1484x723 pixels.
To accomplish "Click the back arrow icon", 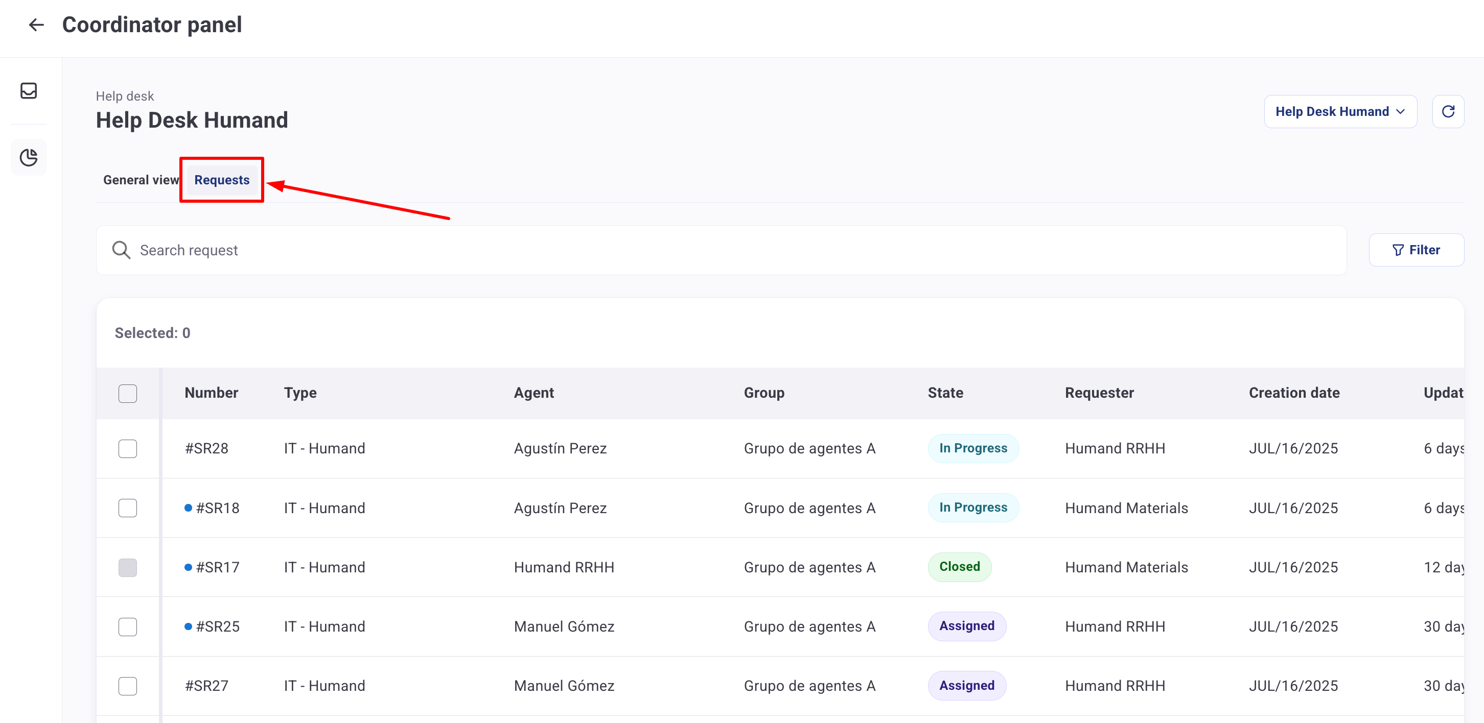I will [x=36, y=25].
